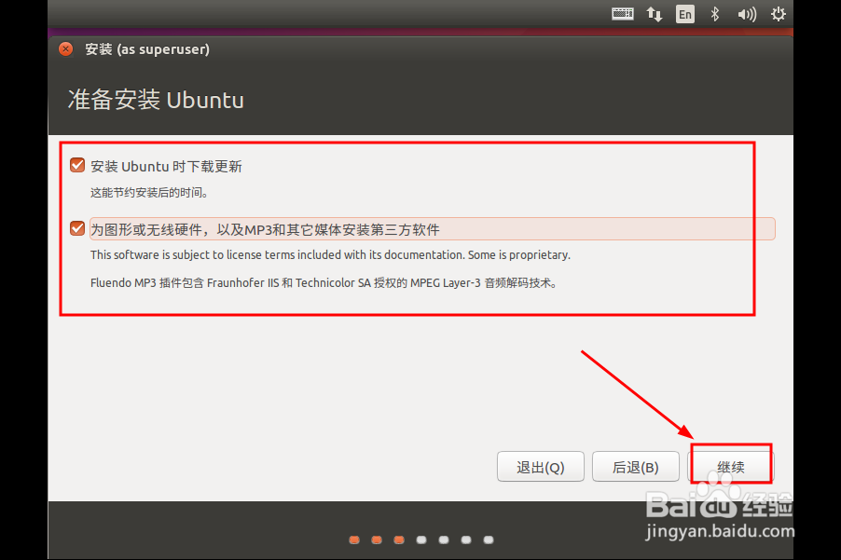This screenshot has width=841, height=560.
Task: Click the window title 安装 (as superuser)
Action: pyautogui.click(x=147, y=49)
